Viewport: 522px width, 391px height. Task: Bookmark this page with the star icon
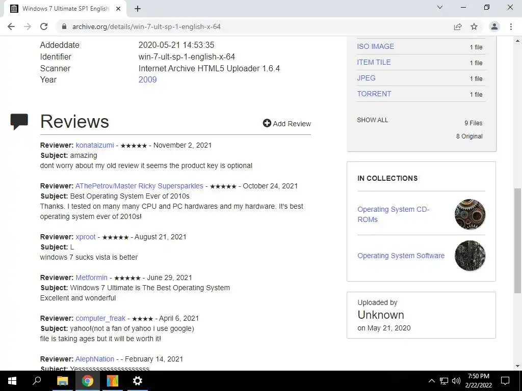474,26
